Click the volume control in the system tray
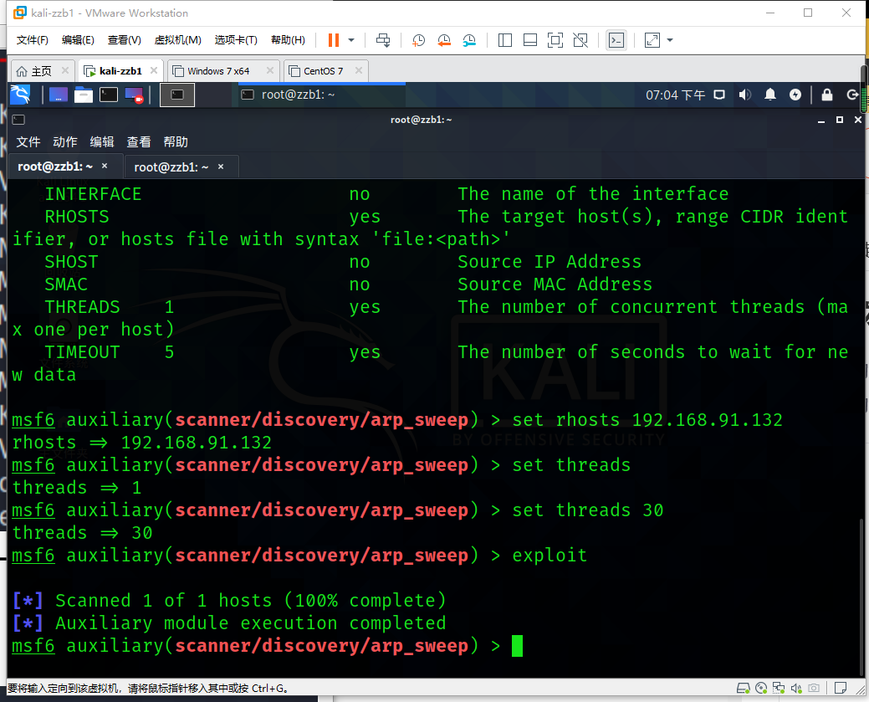The width and height of the screenshot is (869, 702). [x=744, y=95]
